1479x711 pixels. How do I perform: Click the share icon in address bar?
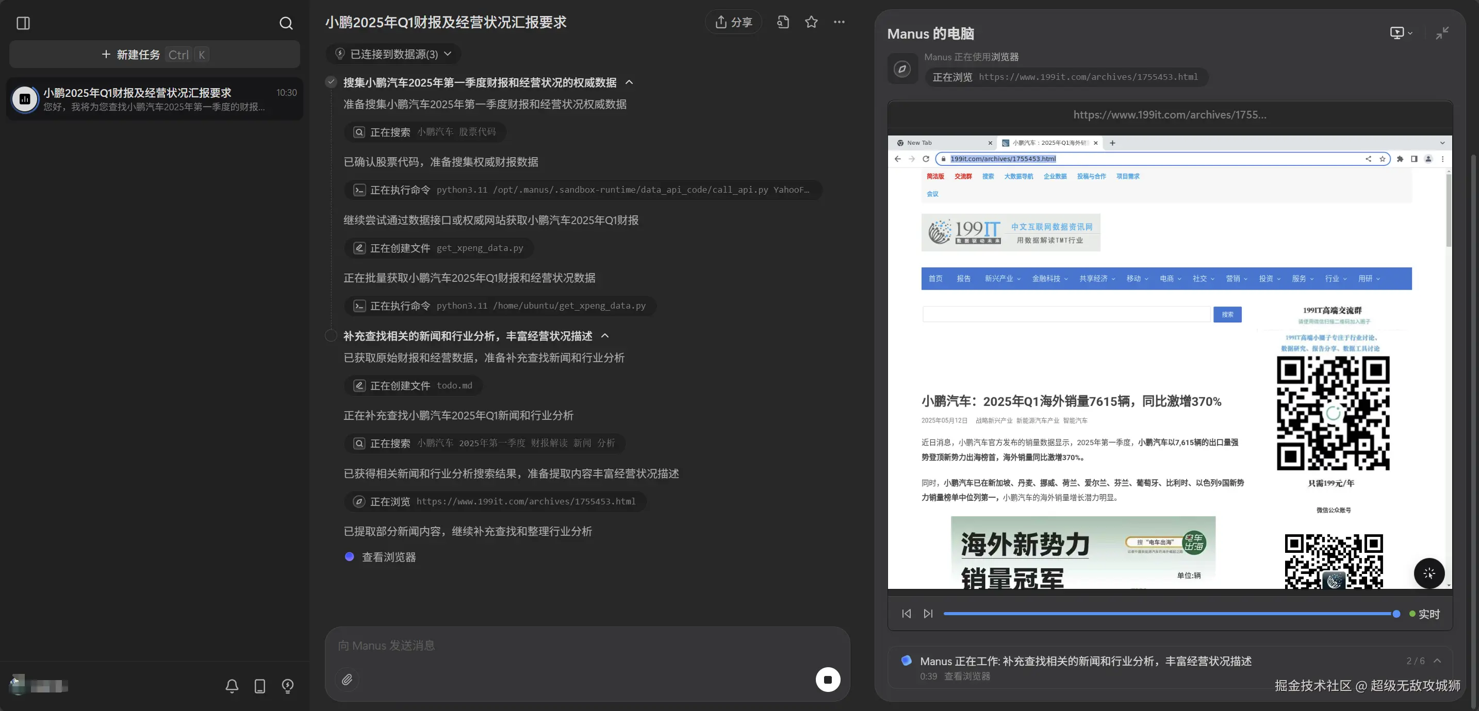tap(1368, 159)
